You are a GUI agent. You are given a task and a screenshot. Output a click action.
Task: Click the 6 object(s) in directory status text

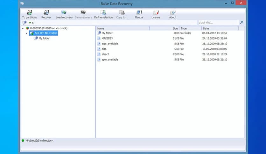coord(40,140)
